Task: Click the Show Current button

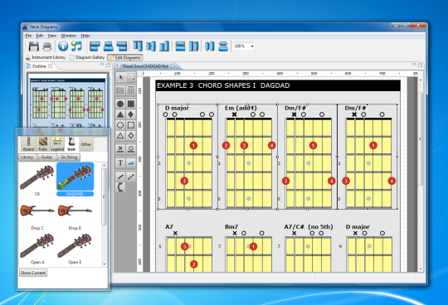Action: (33, 273)
